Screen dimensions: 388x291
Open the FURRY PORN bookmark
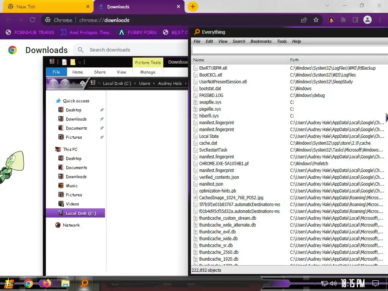138,33
